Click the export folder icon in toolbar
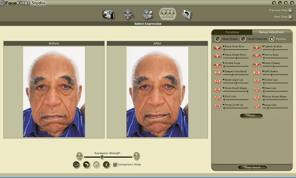Image resolution: width=296 pixels, height=178 pixels. point(186,14)
